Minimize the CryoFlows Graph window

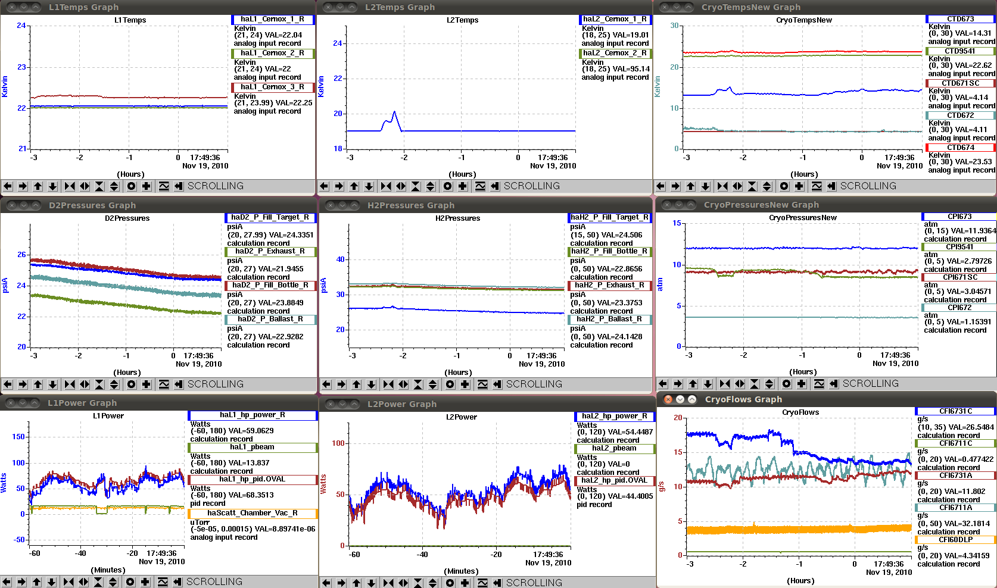(680, 399)
